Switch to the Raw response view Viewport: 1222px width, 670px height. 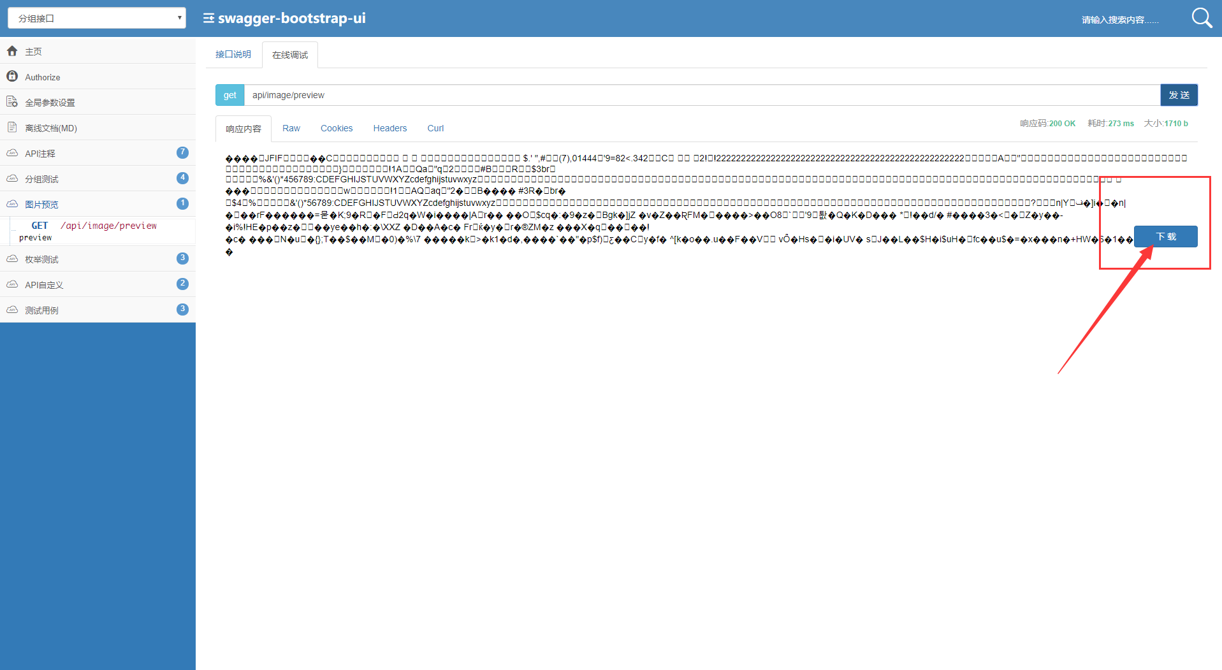291,128
